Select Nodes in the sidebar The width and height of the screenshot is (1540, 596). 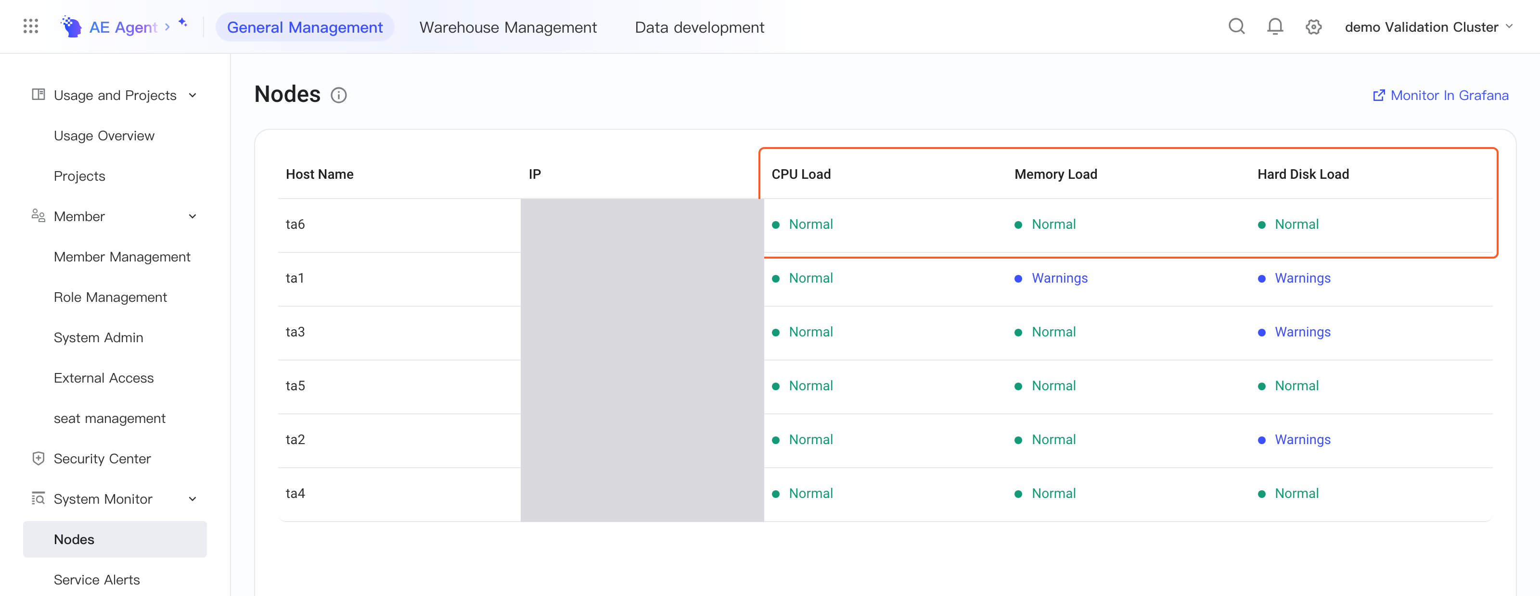[x=115, y=539]
